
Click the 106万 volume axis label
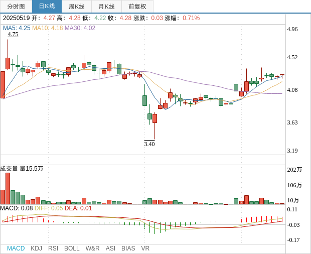294,185
